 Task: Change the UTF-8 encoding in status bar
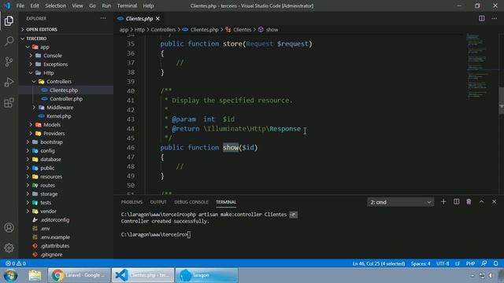443,263
